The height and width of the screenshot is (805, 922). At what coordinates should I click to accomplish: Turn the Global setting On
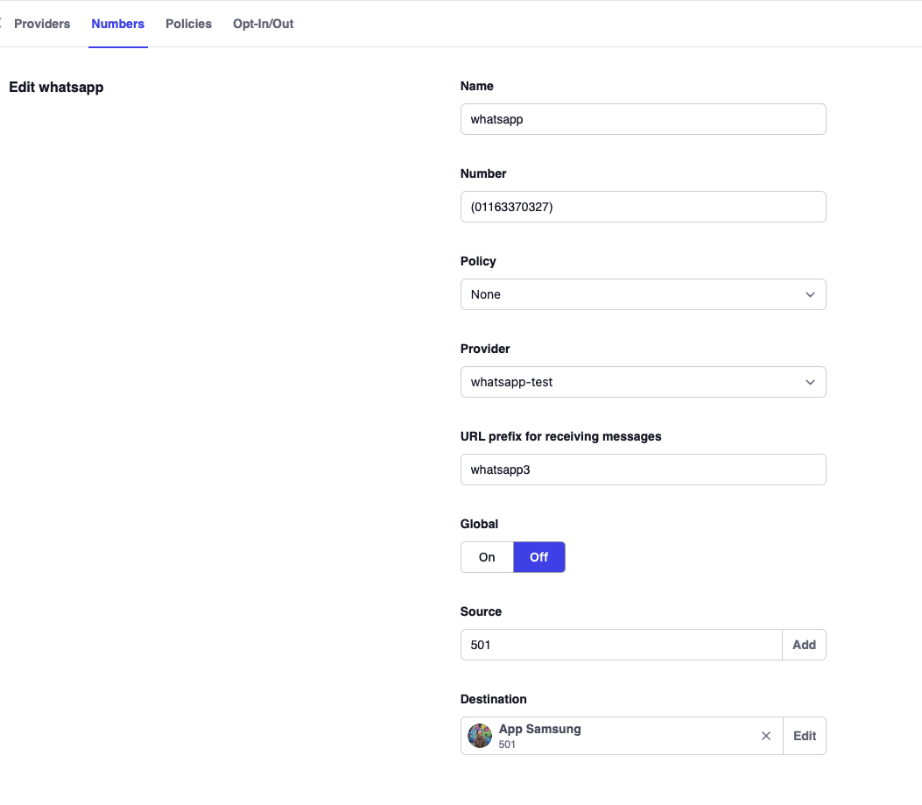[x=487, y=557]
